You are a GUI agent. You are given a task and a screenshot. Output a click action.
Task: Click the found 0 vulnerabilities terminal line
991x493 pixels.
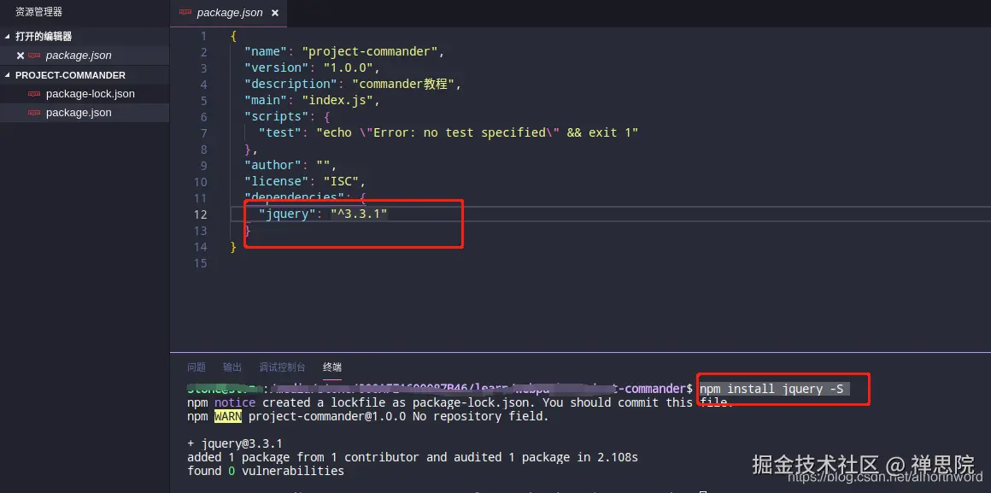click(266, 471)
